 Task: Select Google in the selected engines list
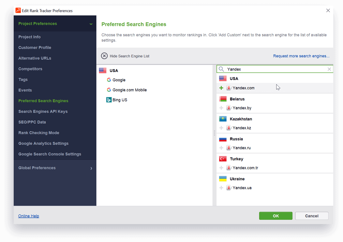(119, 80)
